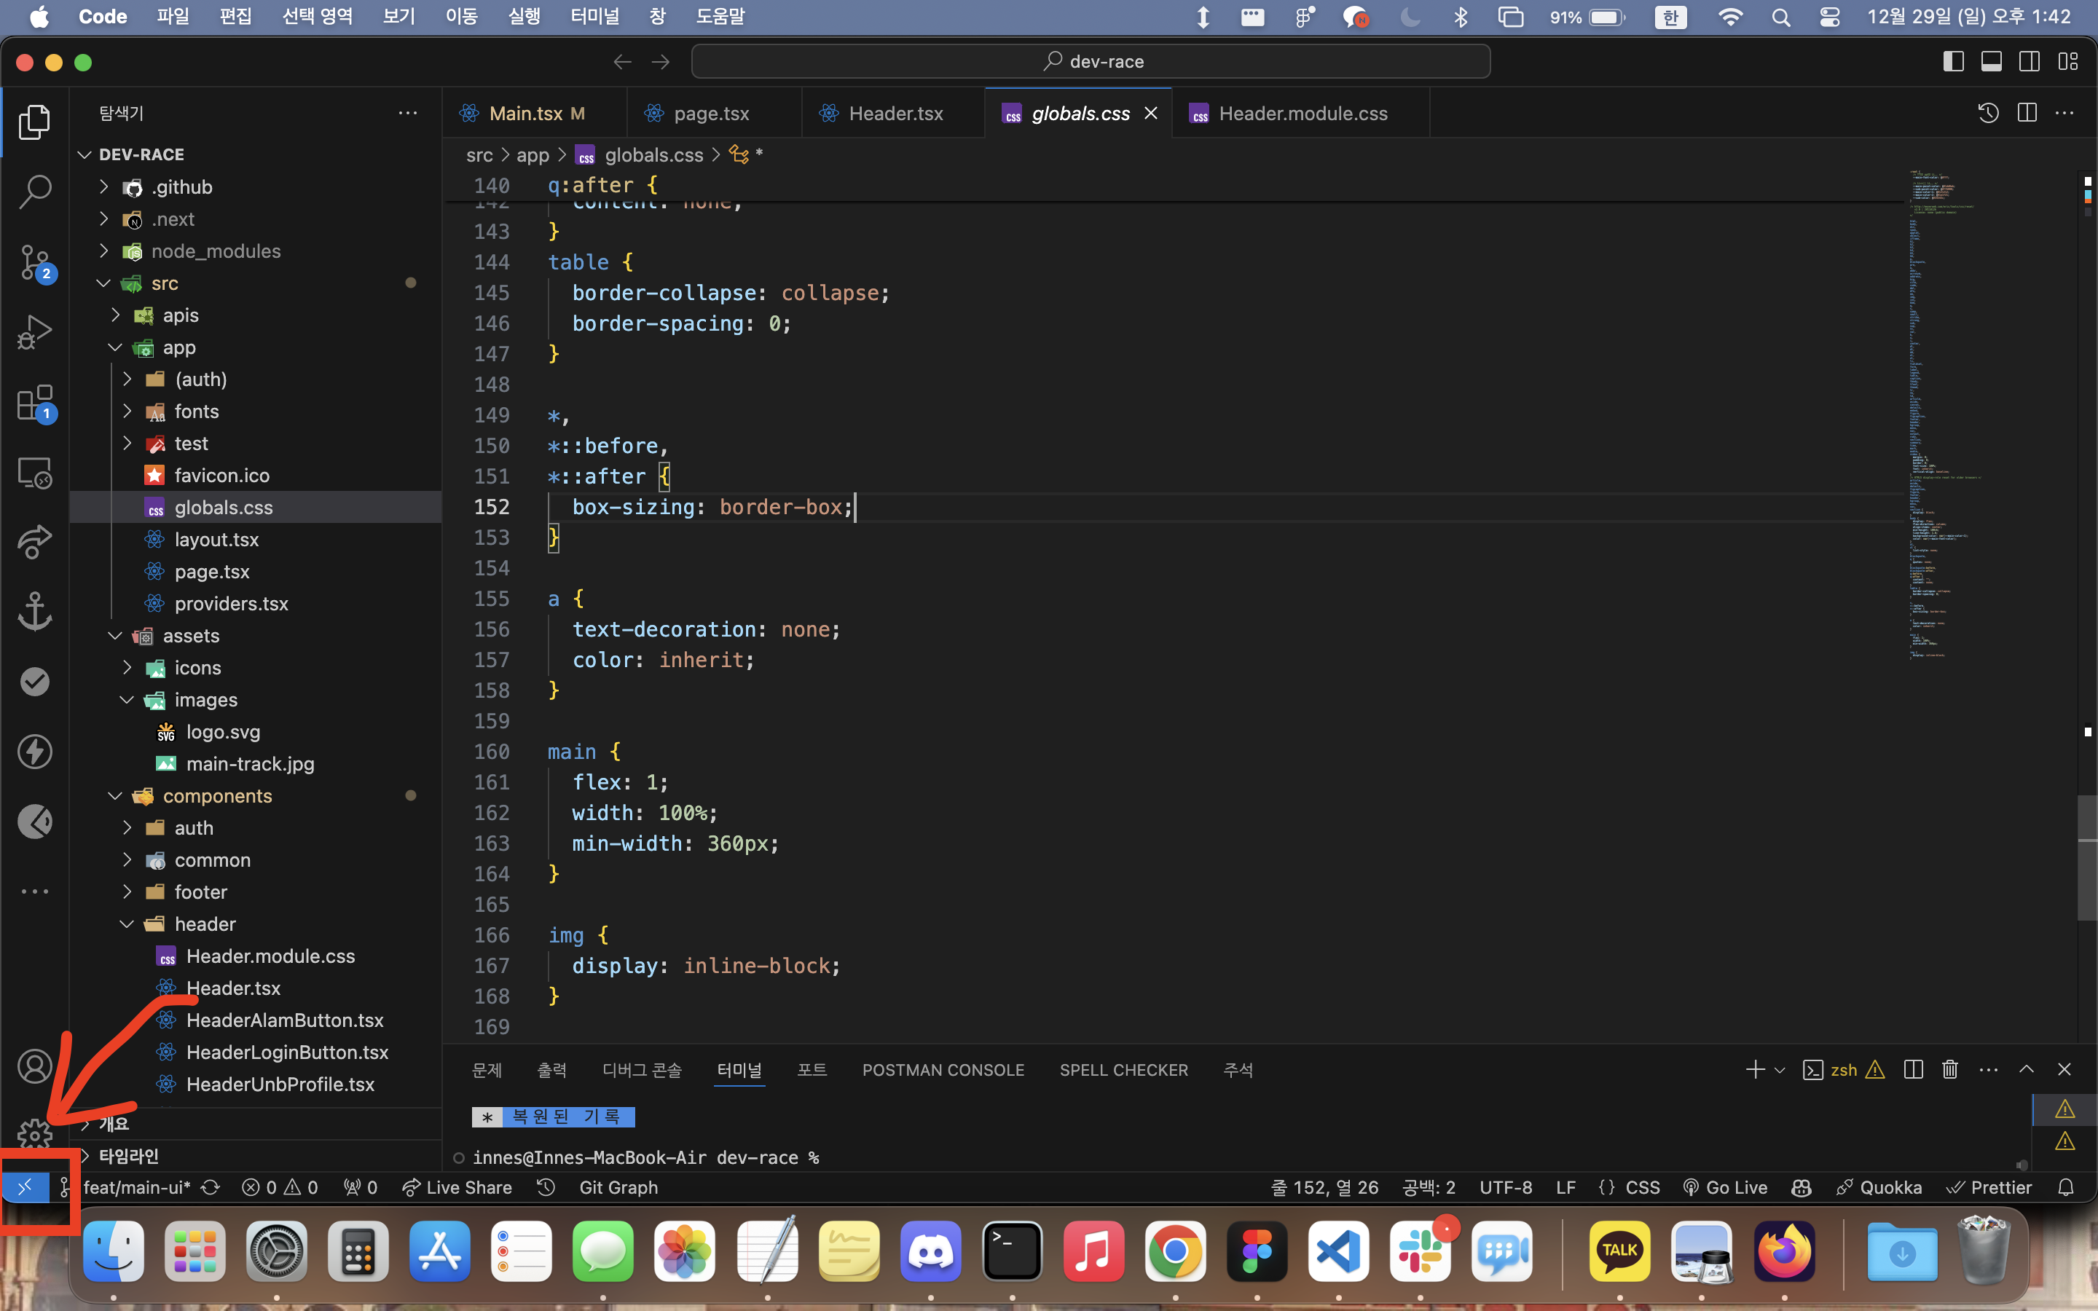
Task: Open Git Graph from the status bar
Action: pyautogui.click(x=618, y=1187)
